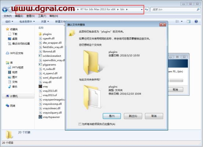Viewport: 203px width, 147px height.
Task: Select the plgparams application icon
Action: pos(40,65)
